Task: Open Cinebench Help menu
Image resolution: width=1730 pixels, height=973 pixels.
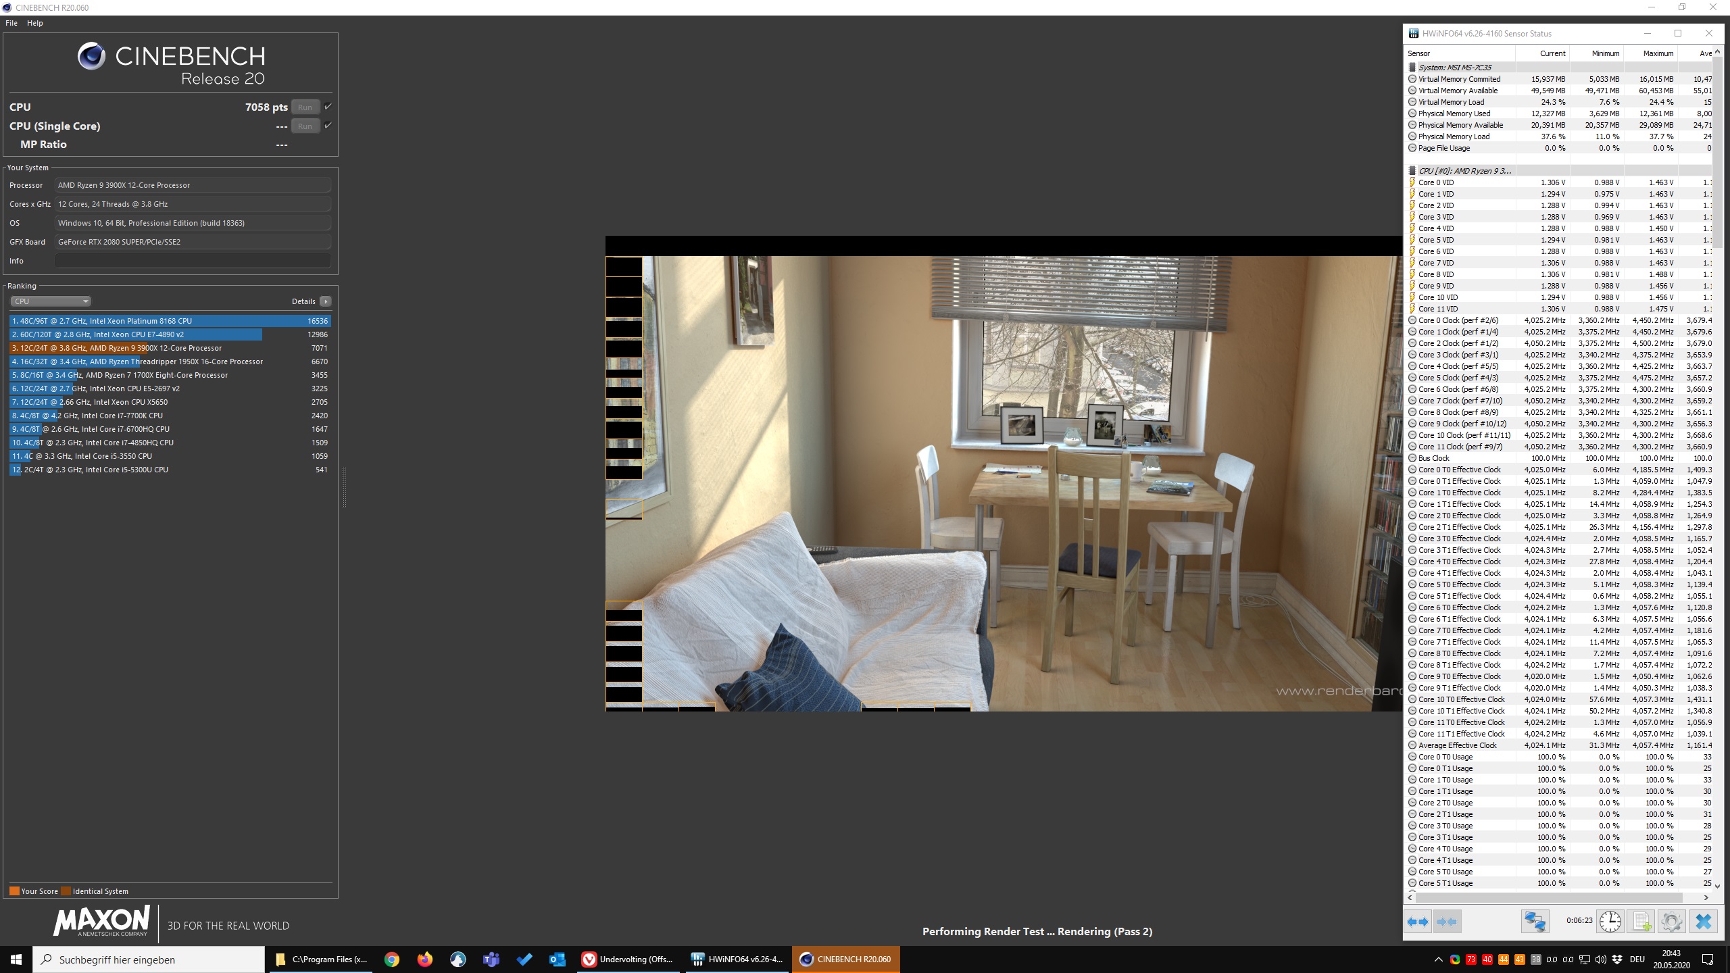Action: tap(35, 23)
